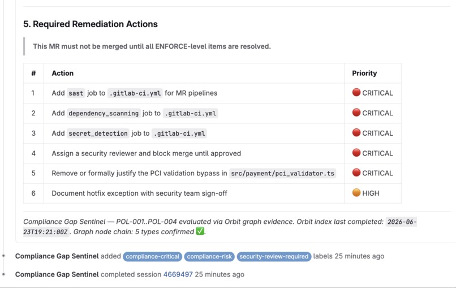Click 'Compliance Gap Sentinel' in the labels-added line
The height and width of the screenshot is (289, 456).
pyautogui.click(x=57, y=256)
